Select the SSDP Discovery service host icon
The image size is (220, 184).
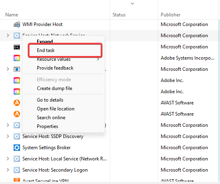17,136
